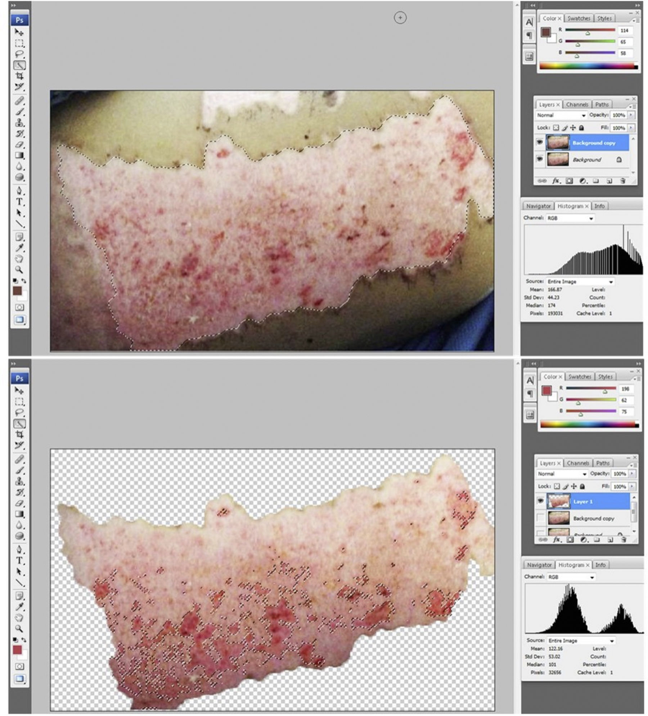648x716 pixels.
Task: Click fx layer style icon in upper Layers panel
Action: (556, 181)
